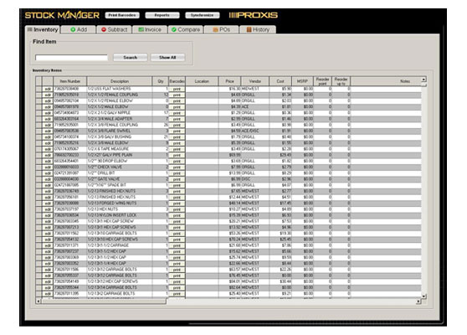Viewport: 467px width, 335px height.
Task: Go to the POs tab
Action: (x=222, y=29)
